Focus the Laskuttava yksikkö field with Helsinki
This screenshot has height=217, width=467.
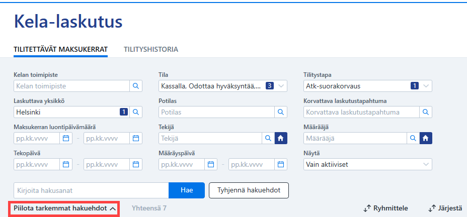[72, 112]
